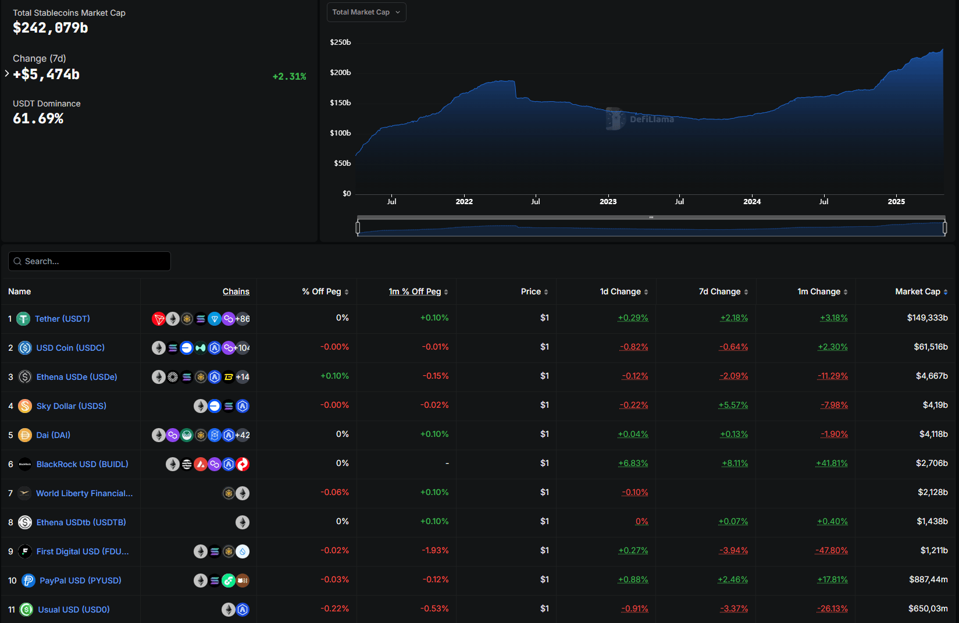Click the PayPal USD logo icon
Screen dimensions: 959x623
(28, 581)
